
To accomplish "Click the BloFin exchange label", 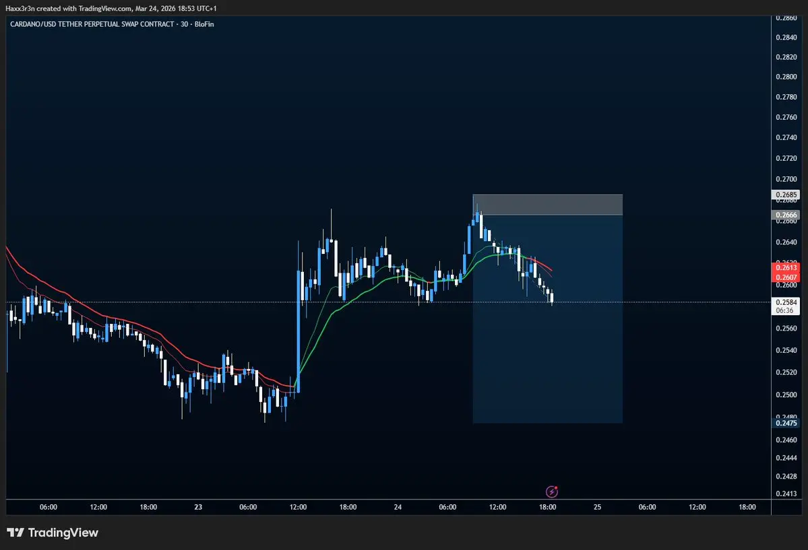I will pyautogui.click(x=204, y=24).
